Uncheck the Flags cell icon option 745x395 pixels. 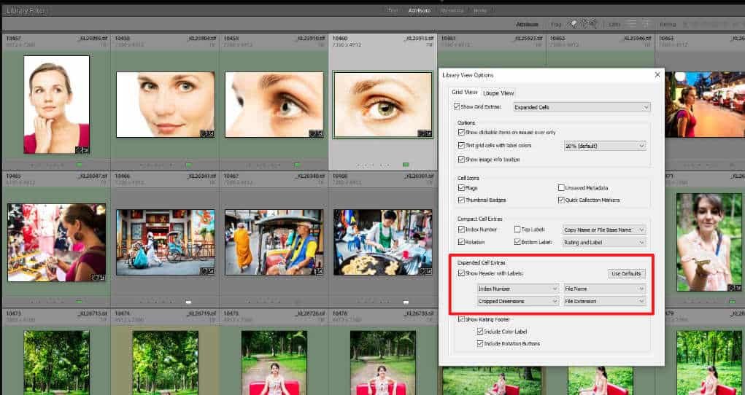click(461, 187)
